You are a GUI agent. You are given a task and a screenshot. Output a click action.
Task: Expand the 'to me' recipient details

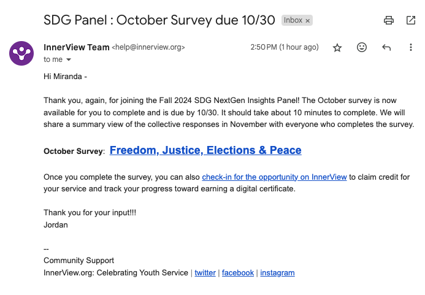click(x=69, y=60)
